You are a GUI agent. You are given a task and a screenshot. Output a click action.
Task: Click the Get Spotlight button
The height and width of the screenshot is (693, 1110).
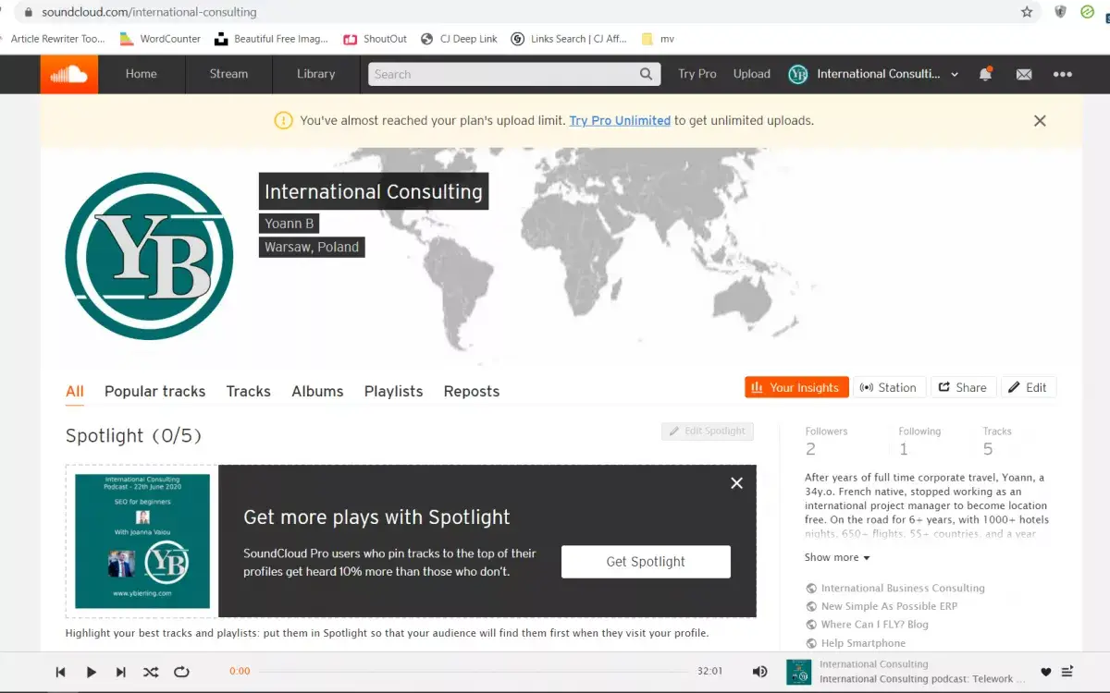[x=646, y=562]
